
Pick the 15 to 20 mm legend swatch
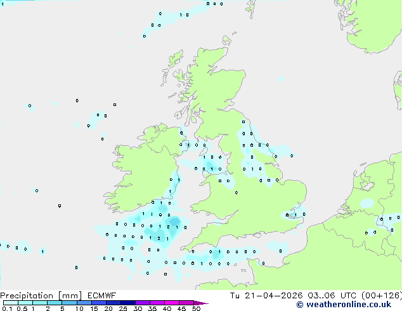[x=98, y=303]
